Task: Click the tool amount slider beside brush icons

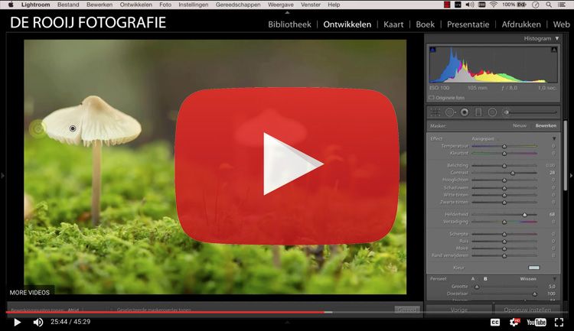Action: pos(530,112)
